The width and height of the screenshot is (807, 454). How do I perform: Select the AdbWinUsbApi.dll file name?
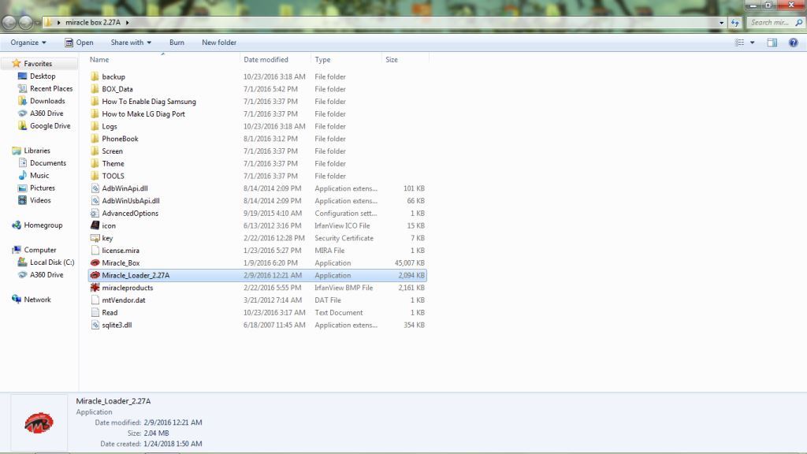(131, 201)
